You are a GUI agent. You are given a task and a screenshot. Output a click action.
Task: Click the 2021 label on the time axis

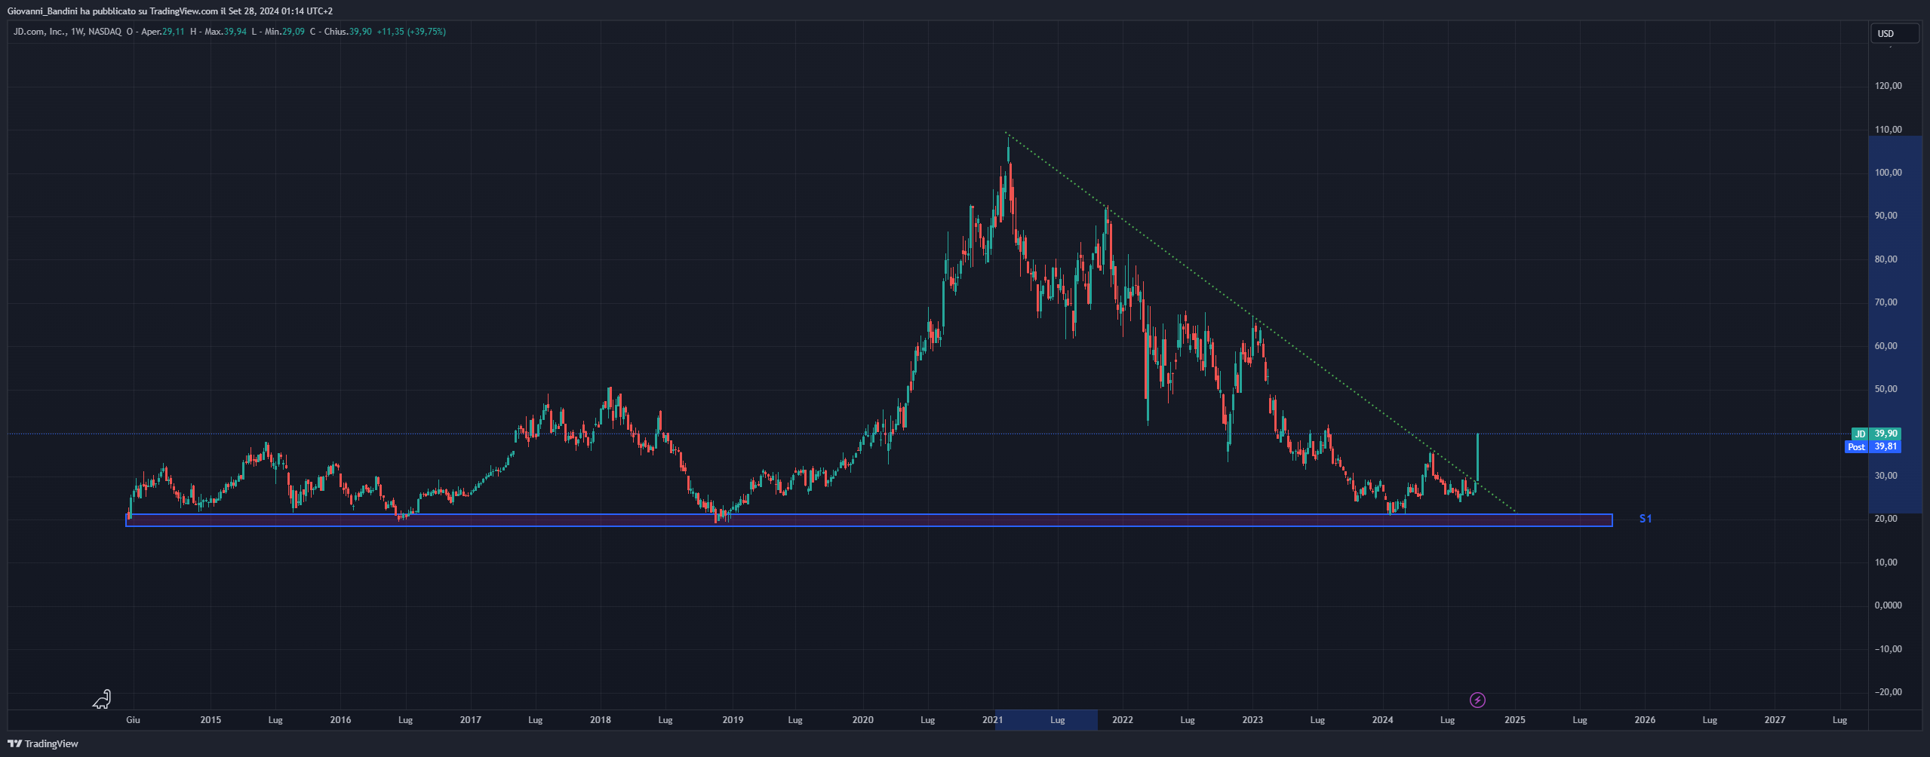pyautogui.click(x=992, y=720)
